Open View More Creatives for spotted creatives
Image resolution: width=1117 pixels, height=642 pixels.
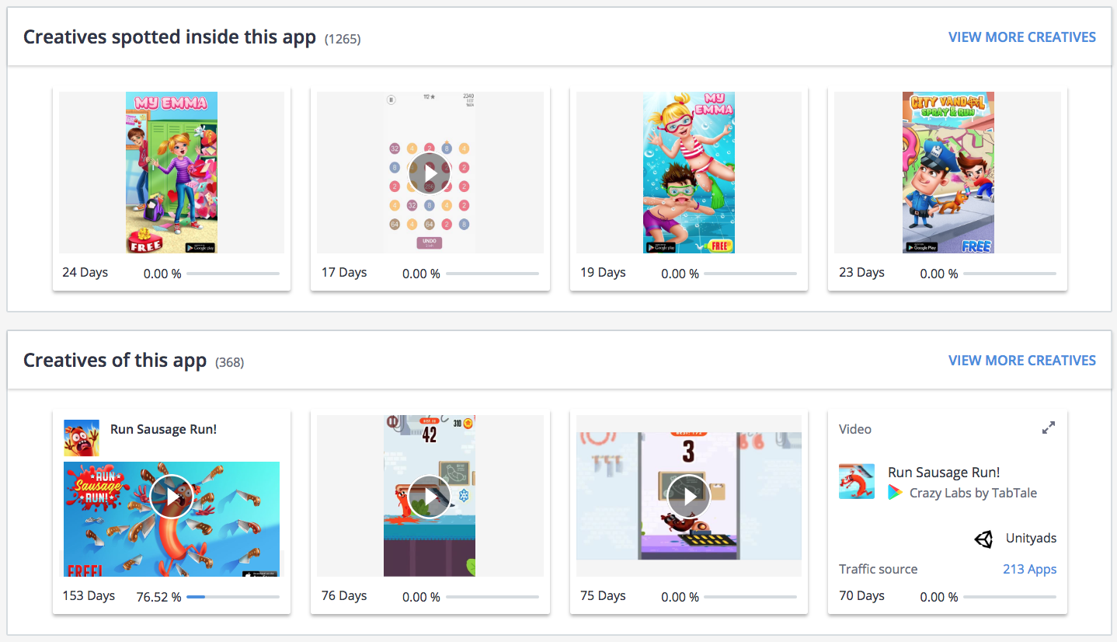point(1022,37)
